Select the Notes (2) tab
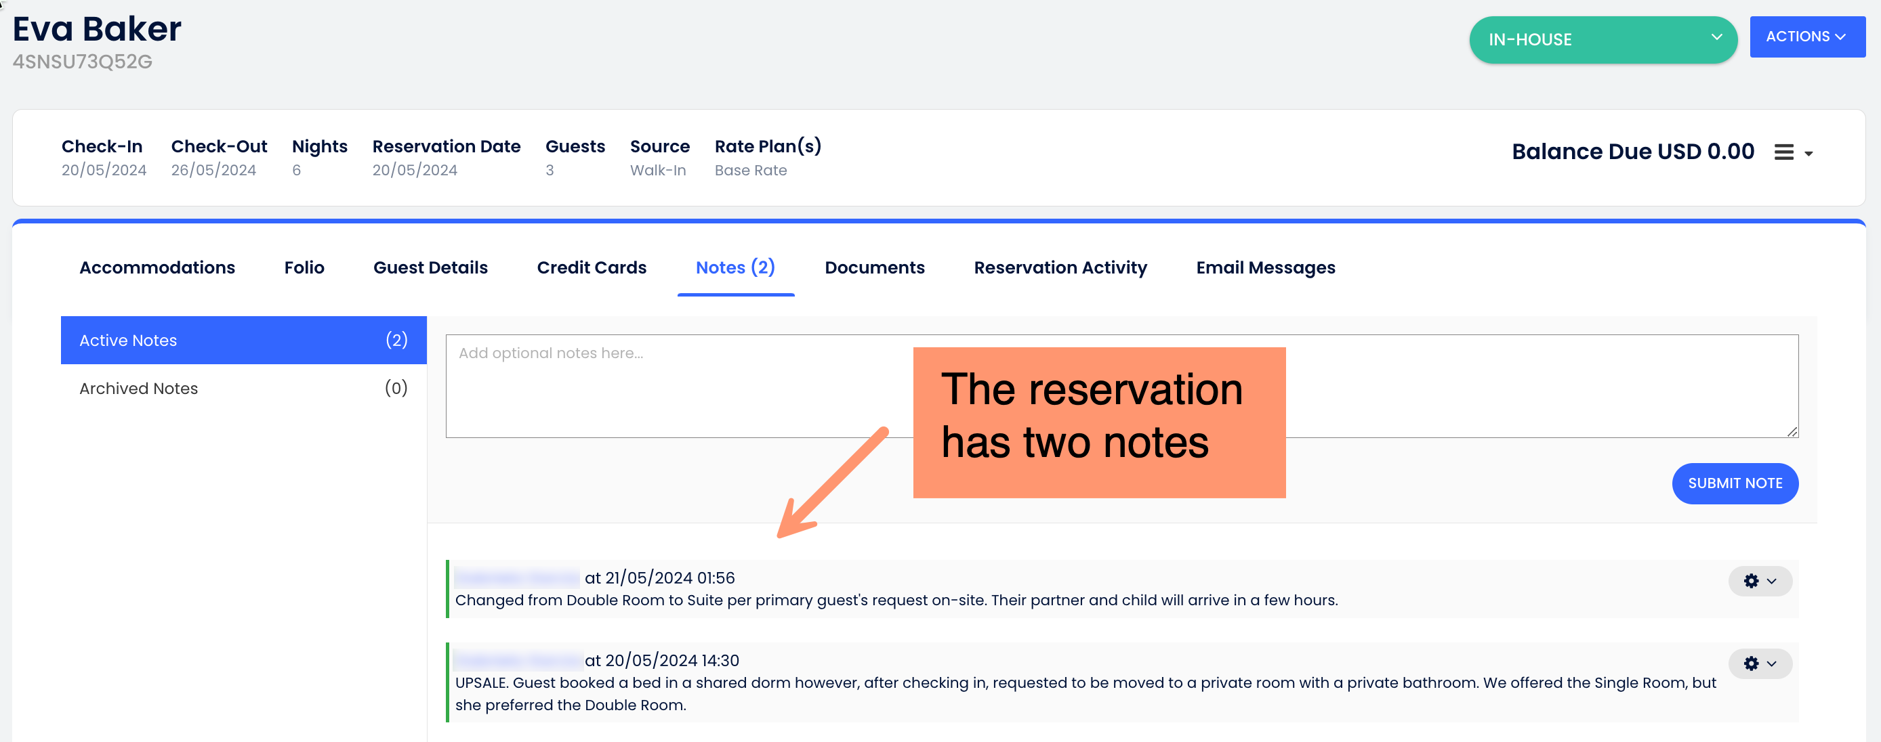The width and height of the screenshot is (1881, 742). point(735,268)
